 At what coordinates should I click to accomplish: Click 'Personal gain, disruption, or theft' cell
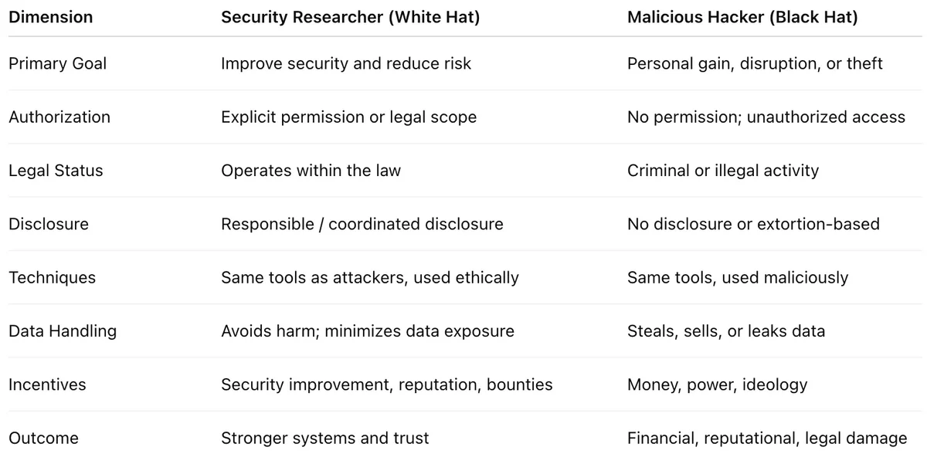tap(754, 63)
